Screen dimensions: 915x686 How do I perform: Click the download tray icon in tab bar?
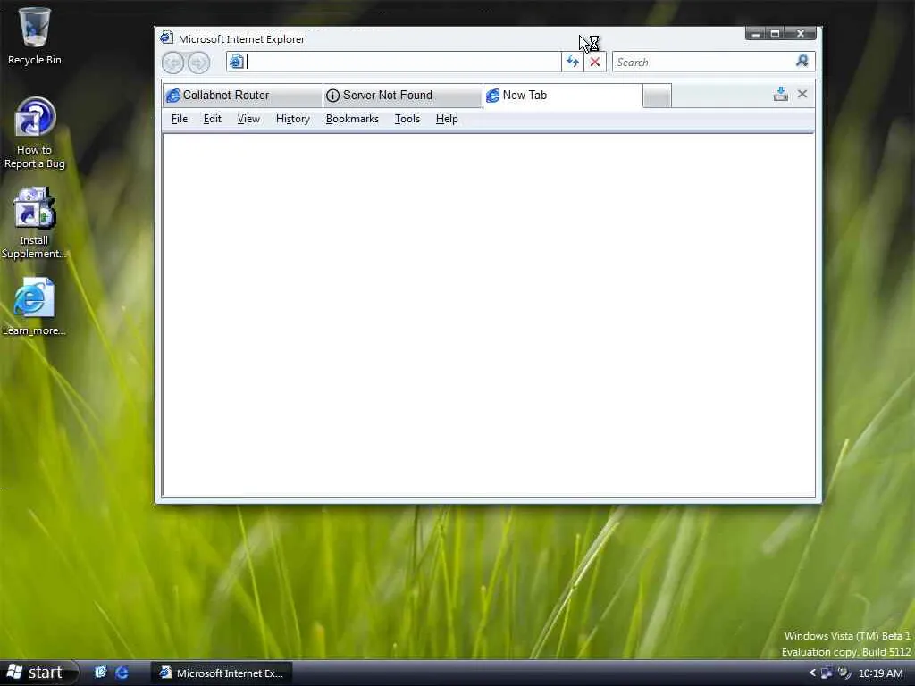780,94
